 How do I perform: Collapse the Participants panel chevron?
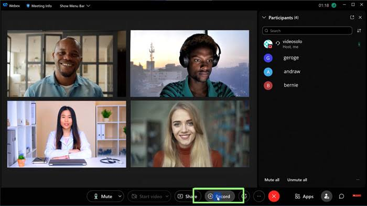[264, 17]
